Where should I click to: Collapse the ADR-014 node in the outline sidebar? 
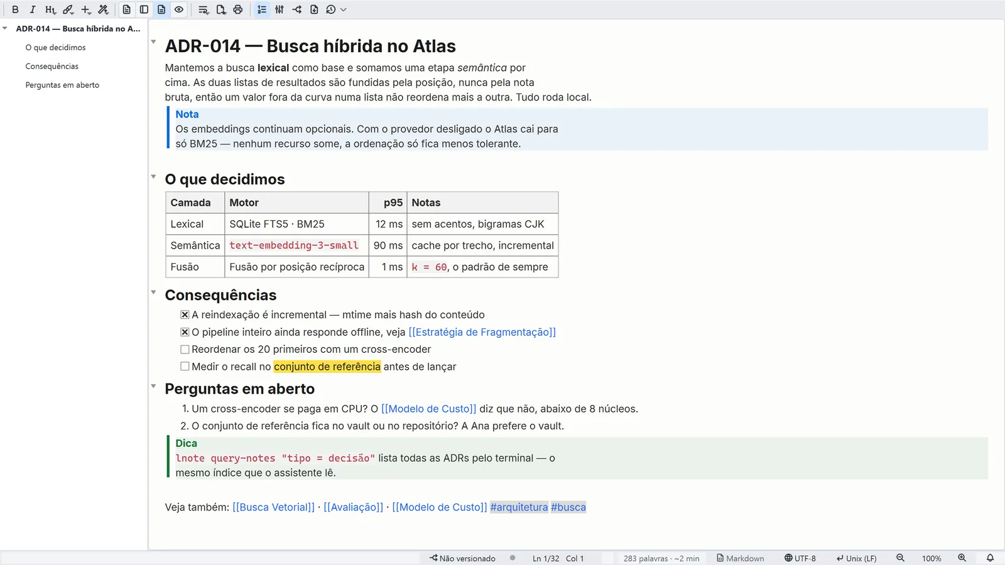pyautogui.click(x=5, y=28)
